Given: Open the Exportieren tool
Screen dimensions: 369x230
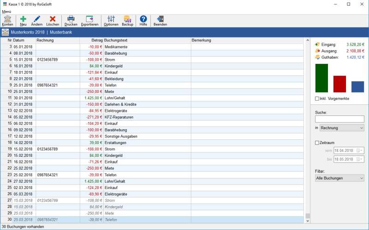Looking at the screenshot, I should coord(89,20).
